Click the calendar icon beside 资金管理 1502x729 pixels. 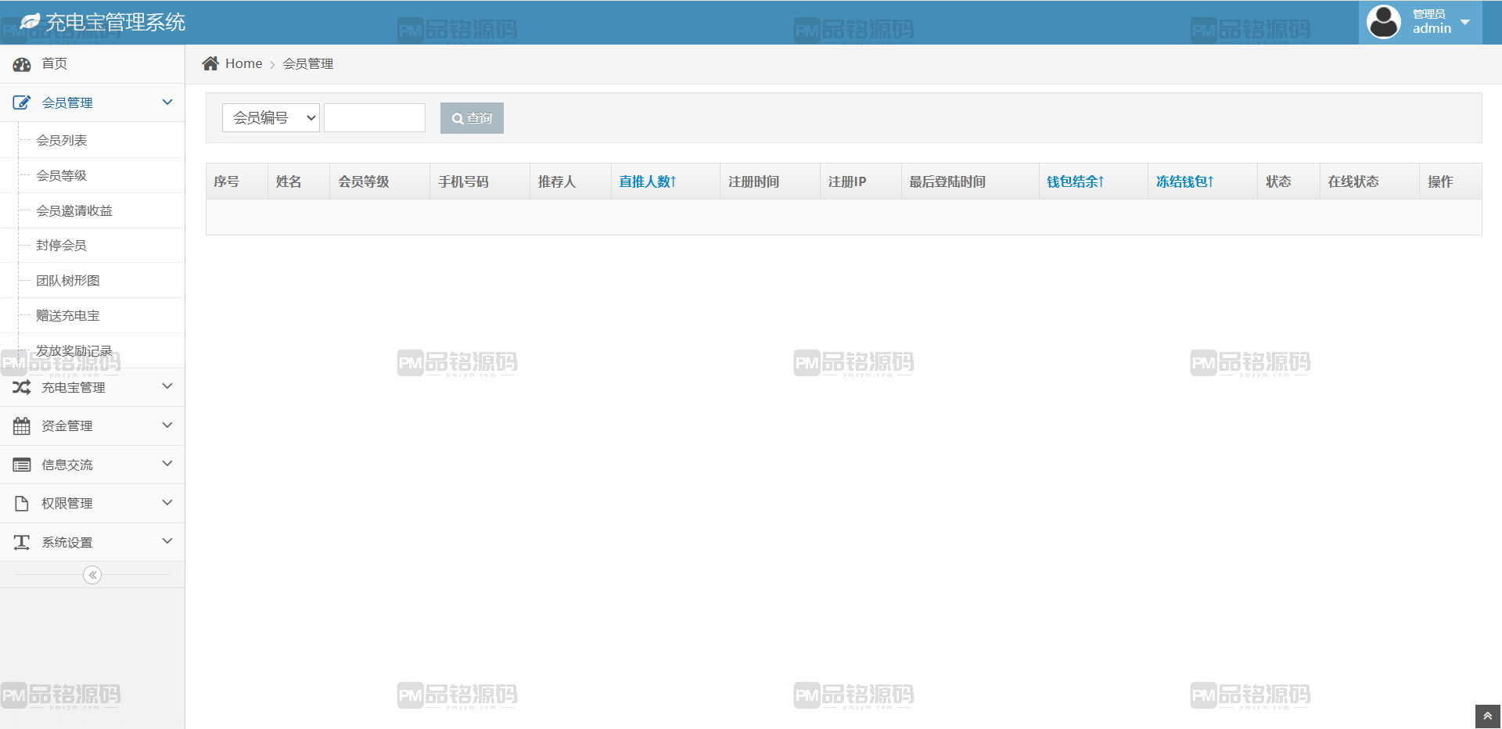(x=22, y=426)
